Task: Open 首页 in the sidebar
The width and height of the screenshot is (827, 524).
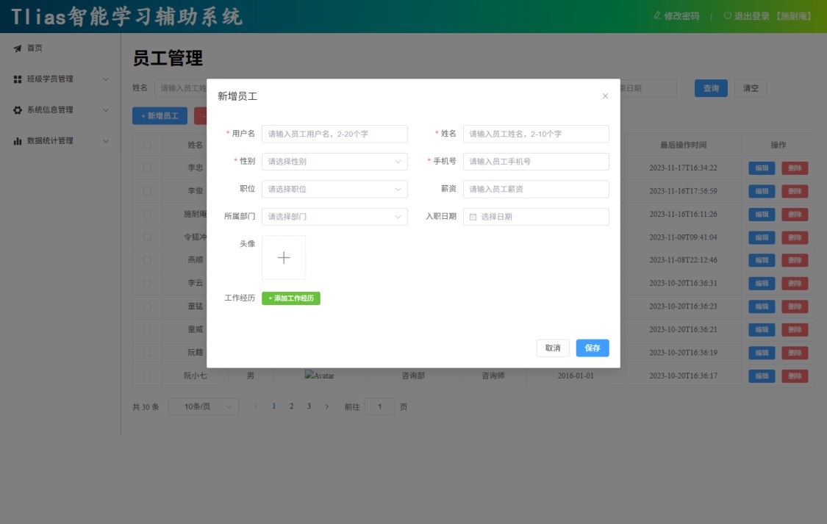Action: point(35,48)
